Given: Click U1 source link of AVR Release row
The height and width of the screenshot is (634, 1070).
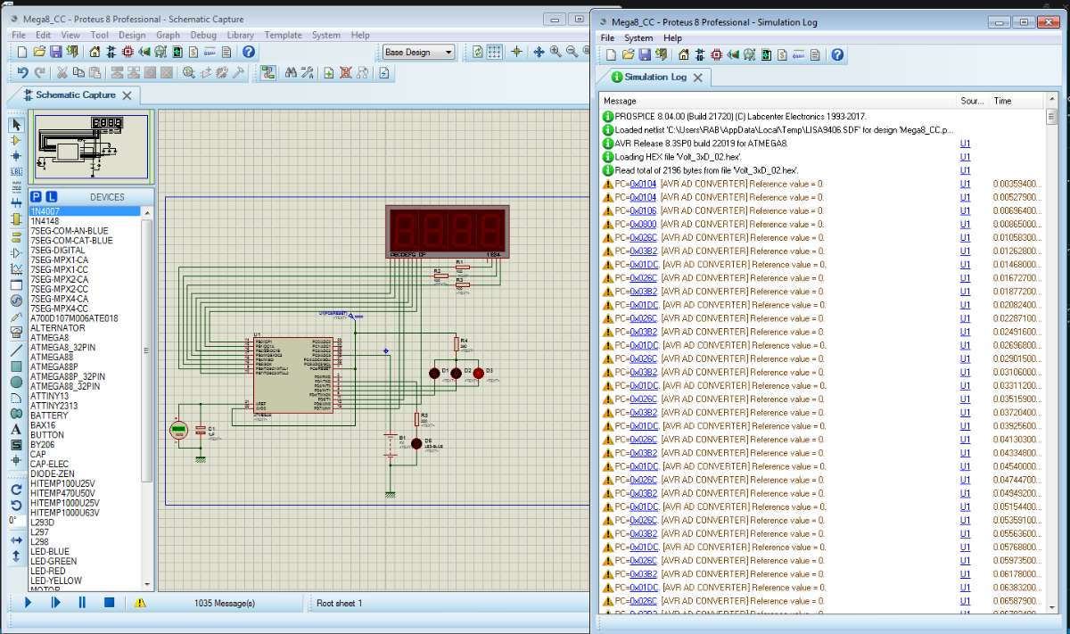Looking at the screenshot, I should [966, 144].
